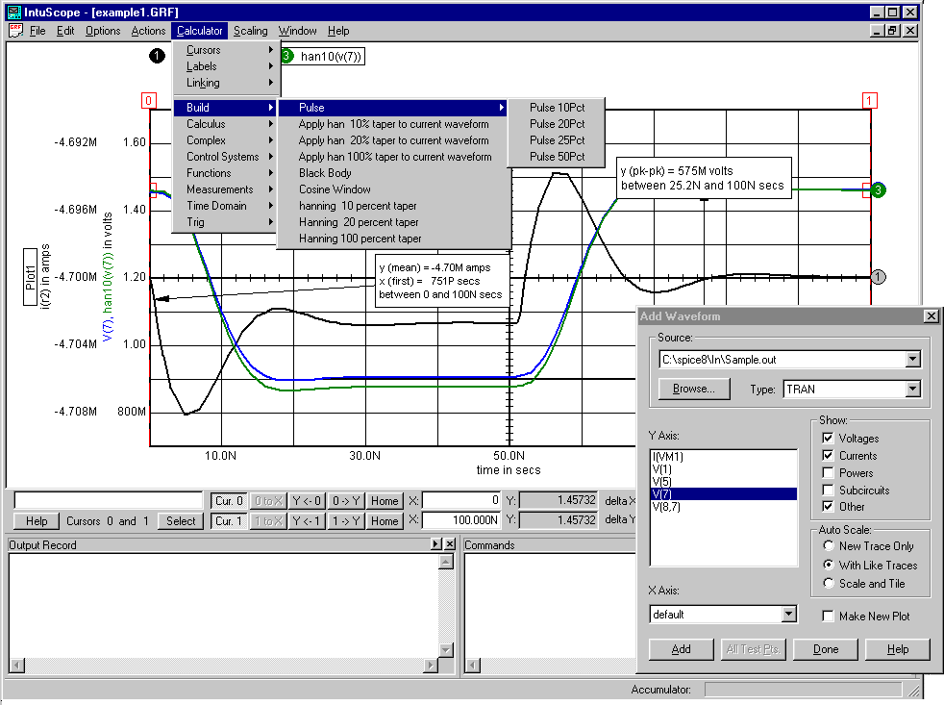The width and height of the screenshot is (944, 705).
Task: Select New Trace Only auto scale option
Action: (x=827, y=546)
